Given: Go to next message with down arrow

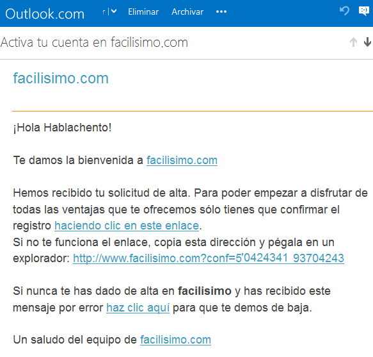Looking at the screenshot, I should 367,42.
